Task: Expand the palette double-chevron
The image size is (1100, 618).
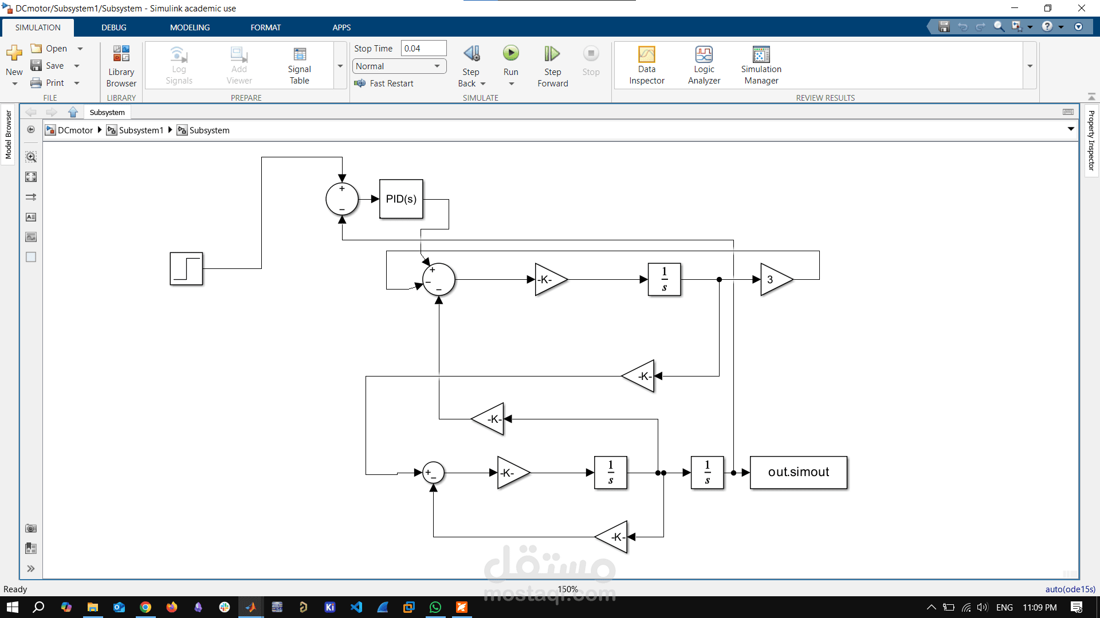Action: [x=31, y=568]
